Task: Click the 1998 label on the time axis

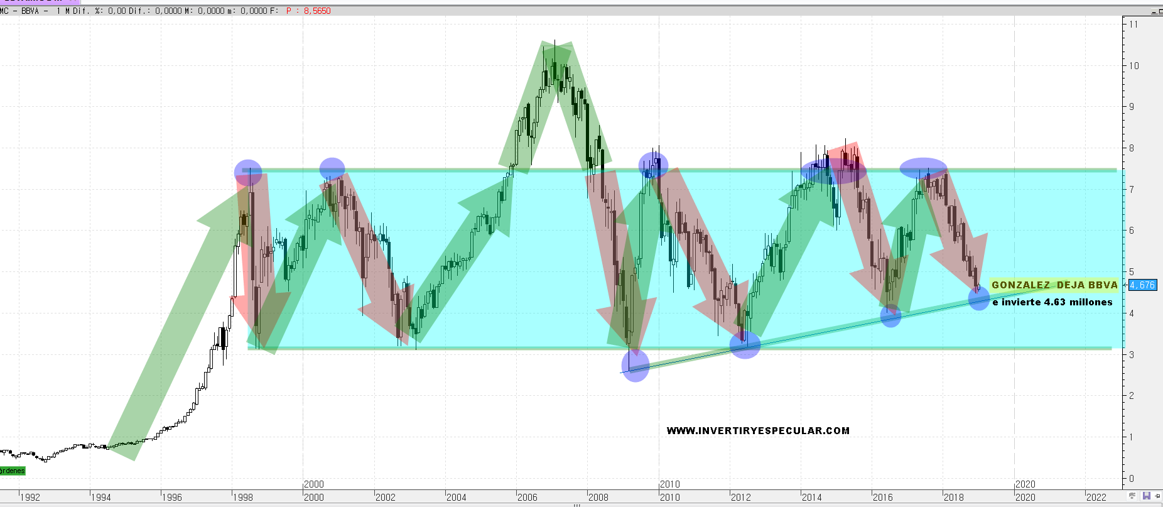Action: (x=242, y=497)
